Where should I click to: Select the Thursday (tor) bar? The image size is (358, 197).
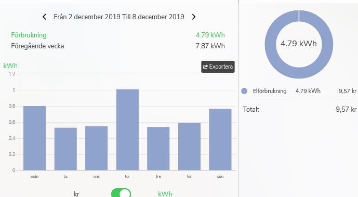click(127, 129)
